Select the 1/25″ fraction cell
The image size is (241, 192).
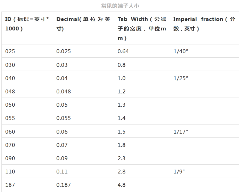181,78
